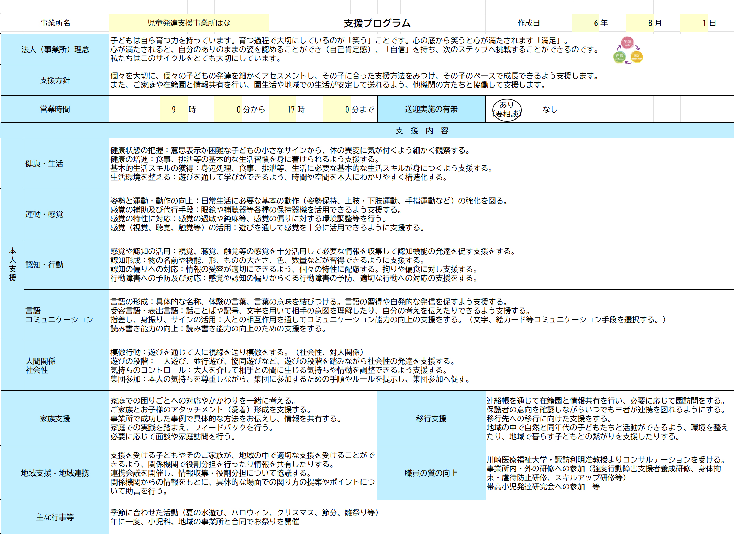
Task: Click the line starting 個々を大切に
Action: point(355,76)
